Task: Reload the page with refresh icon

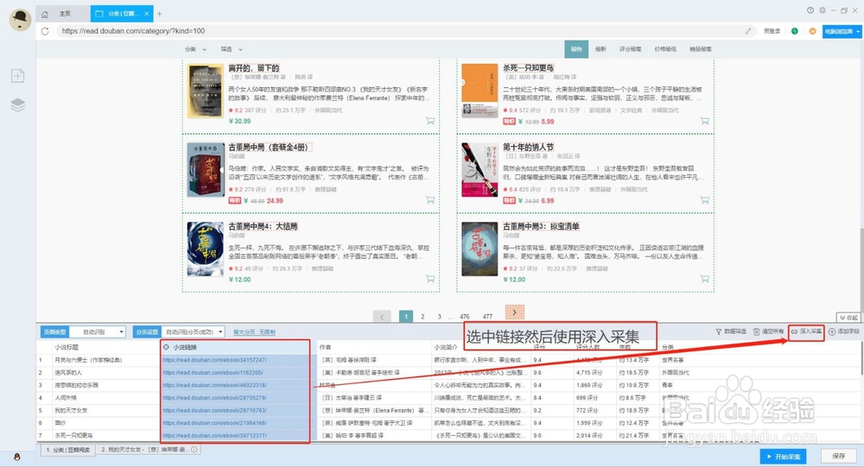Action: [x=45, y=31]
